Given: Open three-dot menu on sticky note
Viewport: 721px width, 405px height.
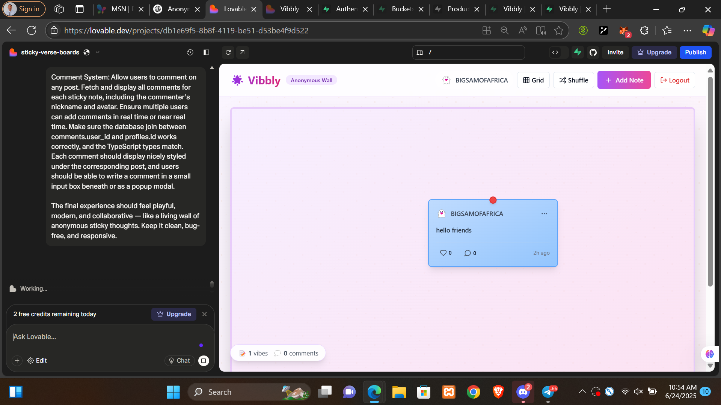Looking at the screenshot, I should point(544,214).
